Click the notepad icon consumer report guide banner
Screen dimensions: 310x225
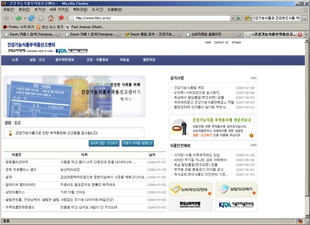click(190, 189)
